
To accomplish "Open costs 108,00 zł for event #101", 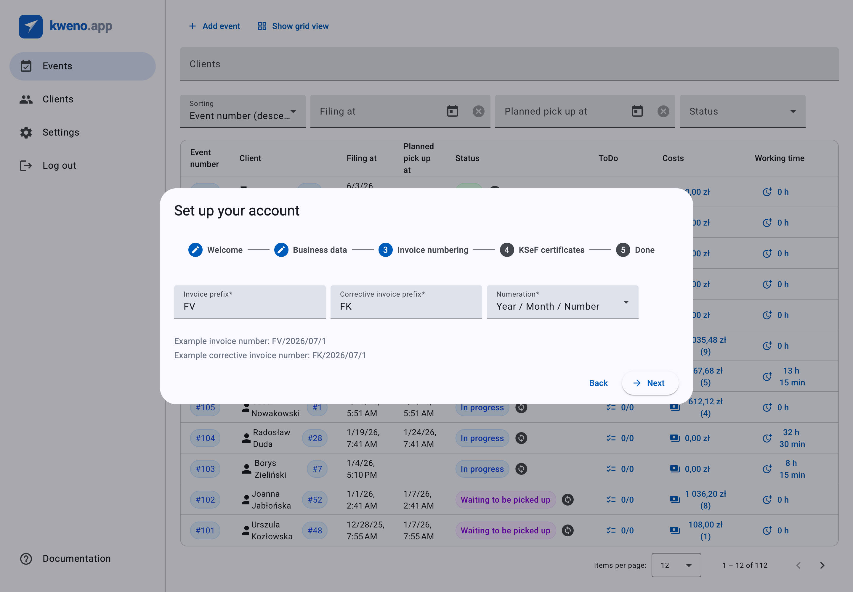I will [x=698, y=530].
